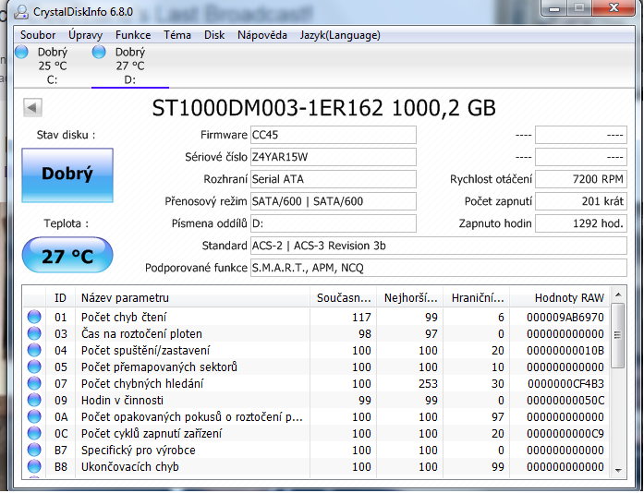Click RAW value 0000000CF4B3
The image size is (644, 493).
pyautogui.click(x=565, y=384)
